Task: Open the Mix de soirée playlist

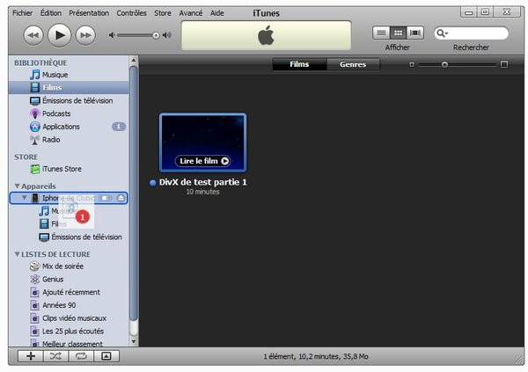Action: (x=69, y=266)
